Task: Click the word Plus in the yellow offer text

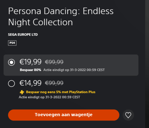Action: click(92, 92)
